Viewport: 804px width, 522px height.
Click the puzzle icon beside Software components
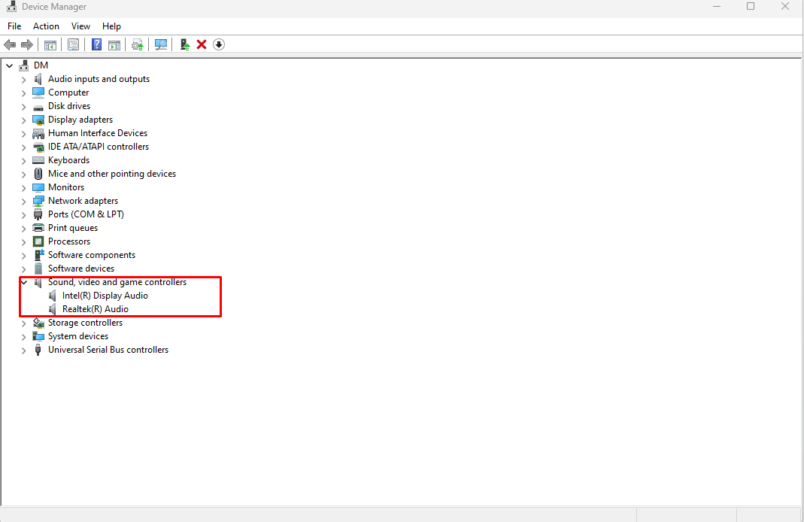coord(39,255)
